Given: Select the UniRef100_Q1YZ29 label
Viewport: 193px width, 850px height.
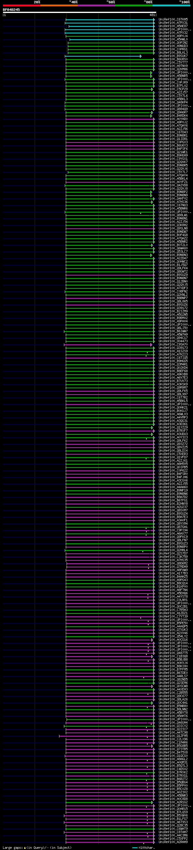Looking at the screenshot, I should point(173,427).
